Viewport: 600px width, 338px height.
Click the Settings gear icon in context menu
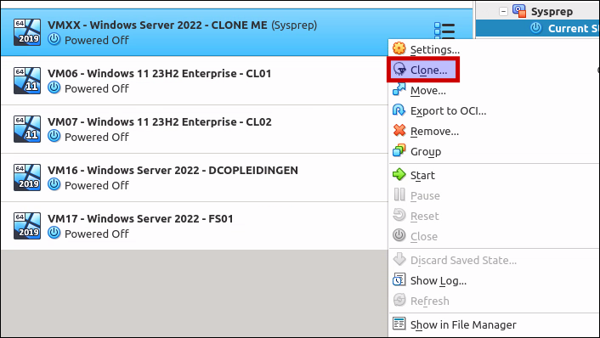coord(399,48)
